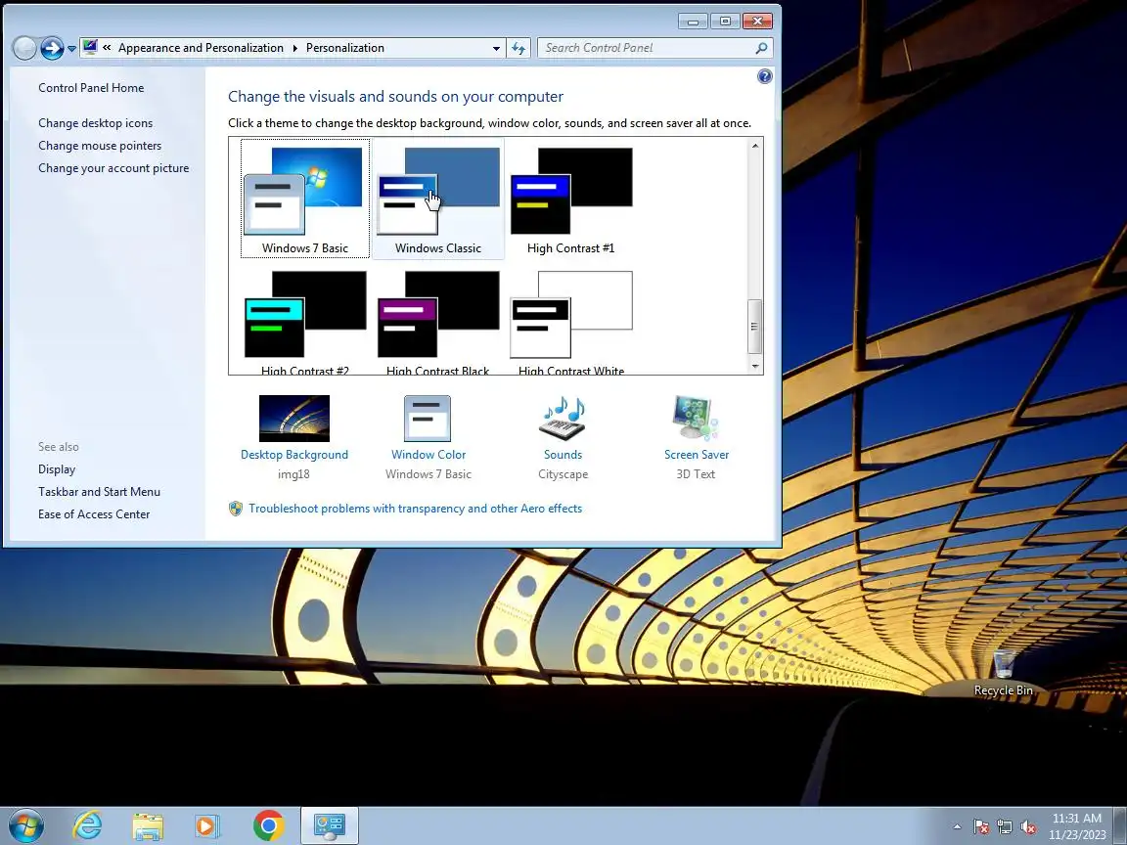Click the Help question mark icon
Screen dimensions: 1127x845
tap(765, 76)
